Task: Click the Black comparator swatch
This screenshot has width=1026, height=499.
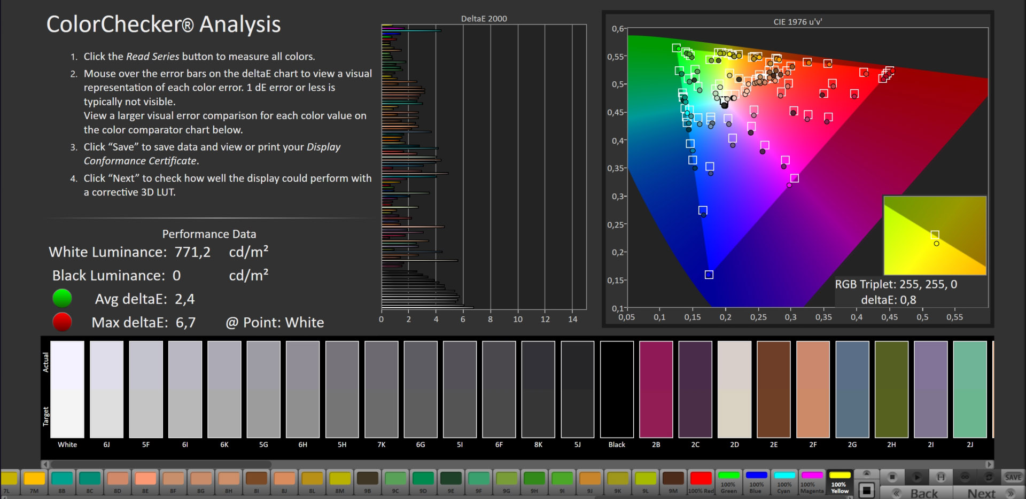Action: point(617,389)
